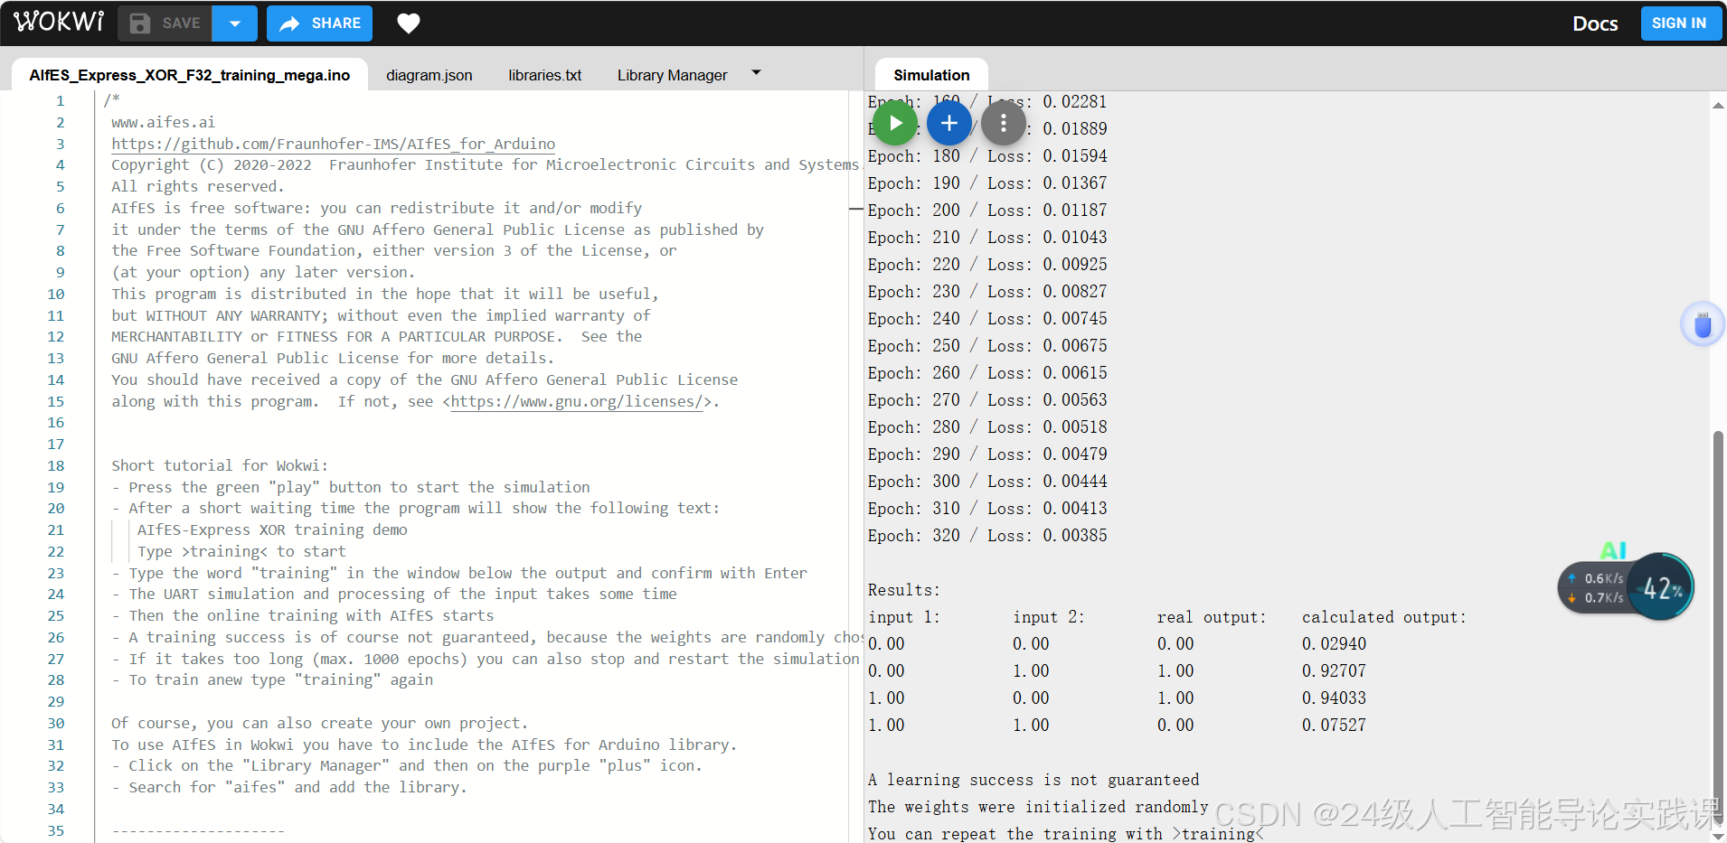The width and height of the screenshot is (1727, 843).
Task: Open the save options dropdown arrow
Action: click(235, 23)
